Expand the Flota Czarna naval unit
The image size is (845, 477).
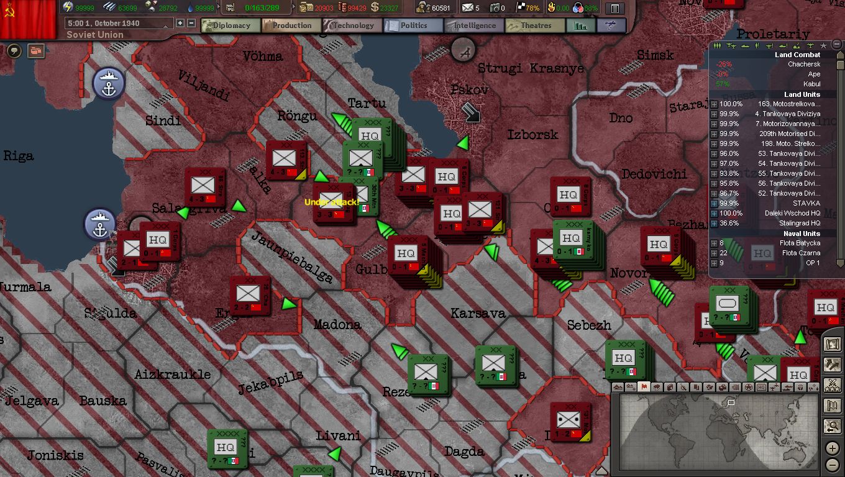715,253
